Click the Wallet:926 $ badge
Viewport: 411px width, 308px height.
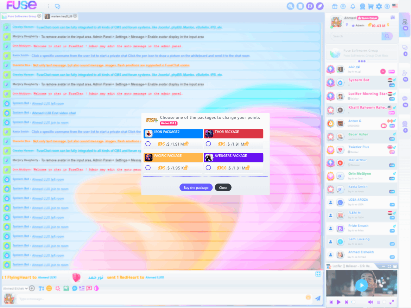tap(169, 123)
